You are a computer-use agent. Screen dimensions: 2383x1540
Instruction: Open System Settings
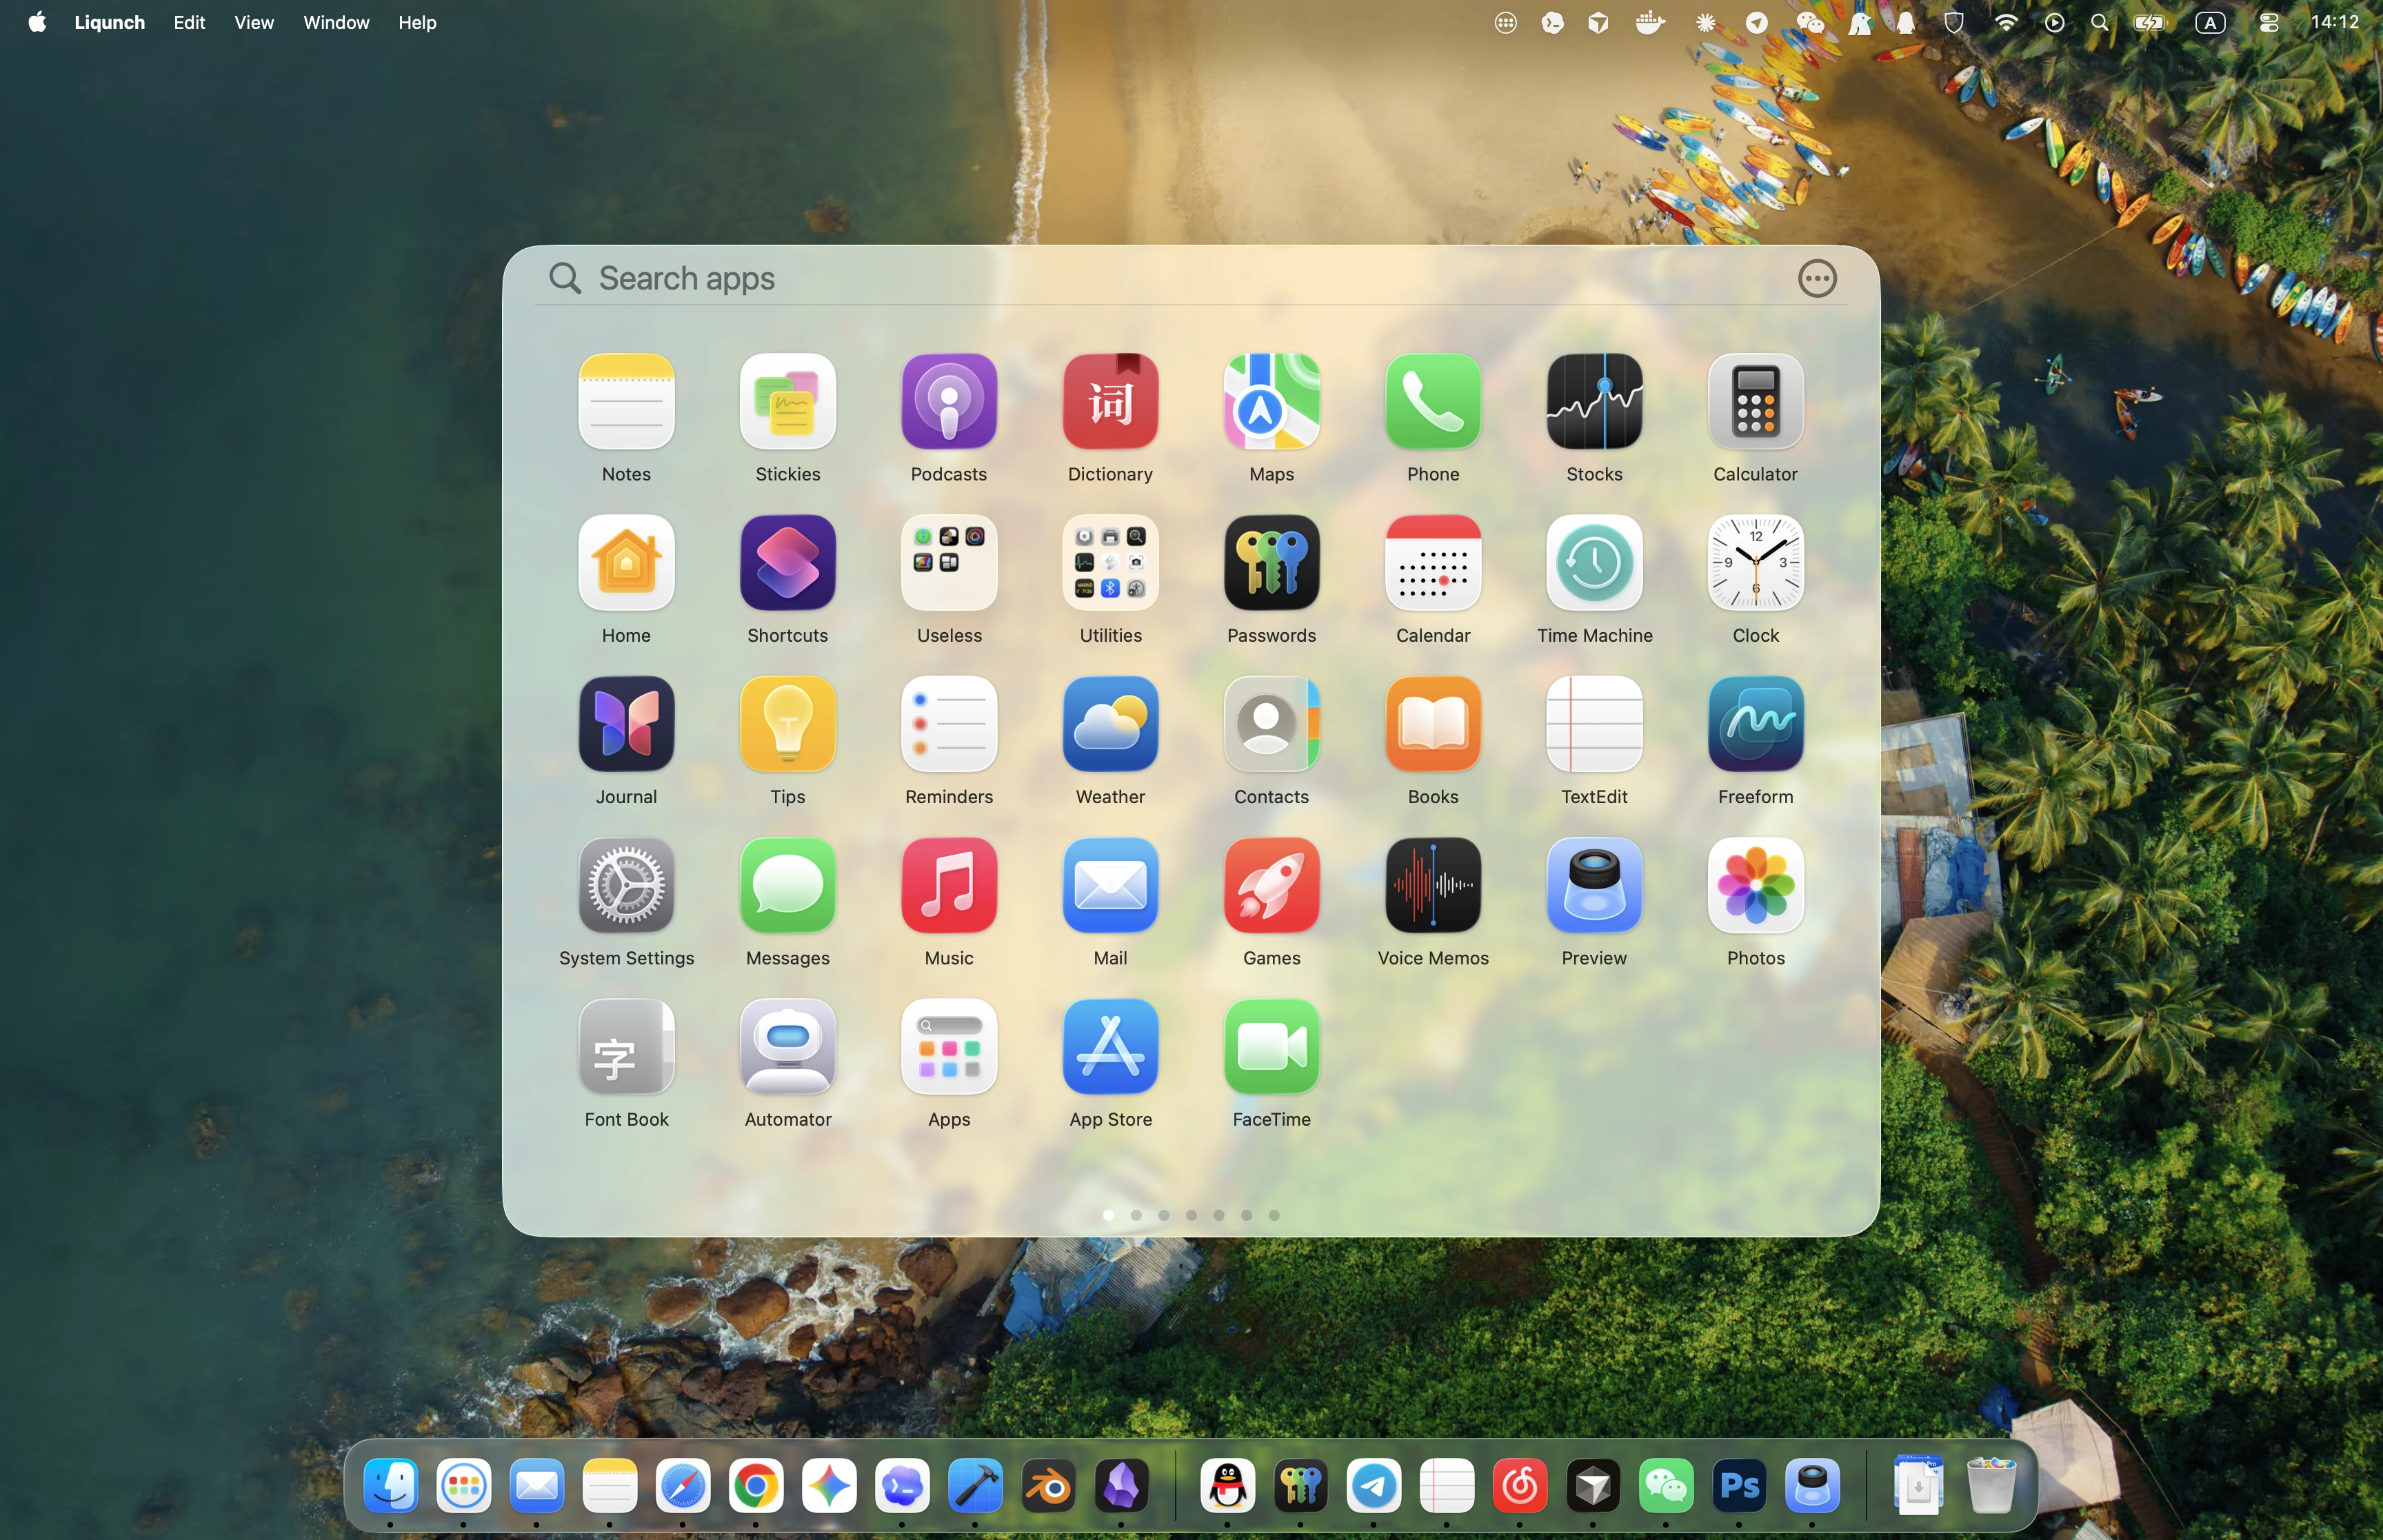[626, 886]
